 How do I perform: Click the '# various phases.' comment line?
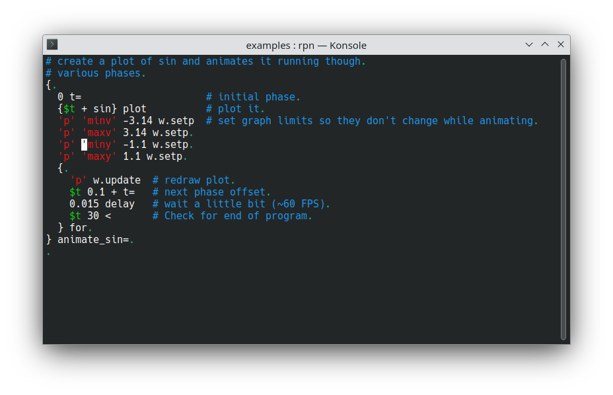[96, 73]
